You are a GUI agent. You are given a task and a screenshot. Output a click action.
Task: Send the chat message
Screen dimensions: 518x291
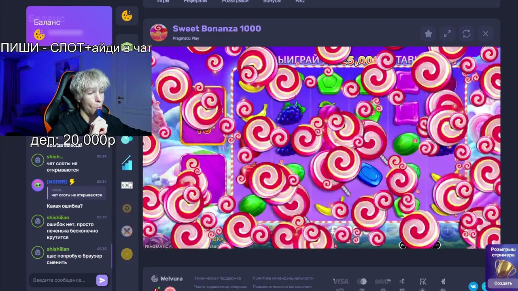[102, 280]
